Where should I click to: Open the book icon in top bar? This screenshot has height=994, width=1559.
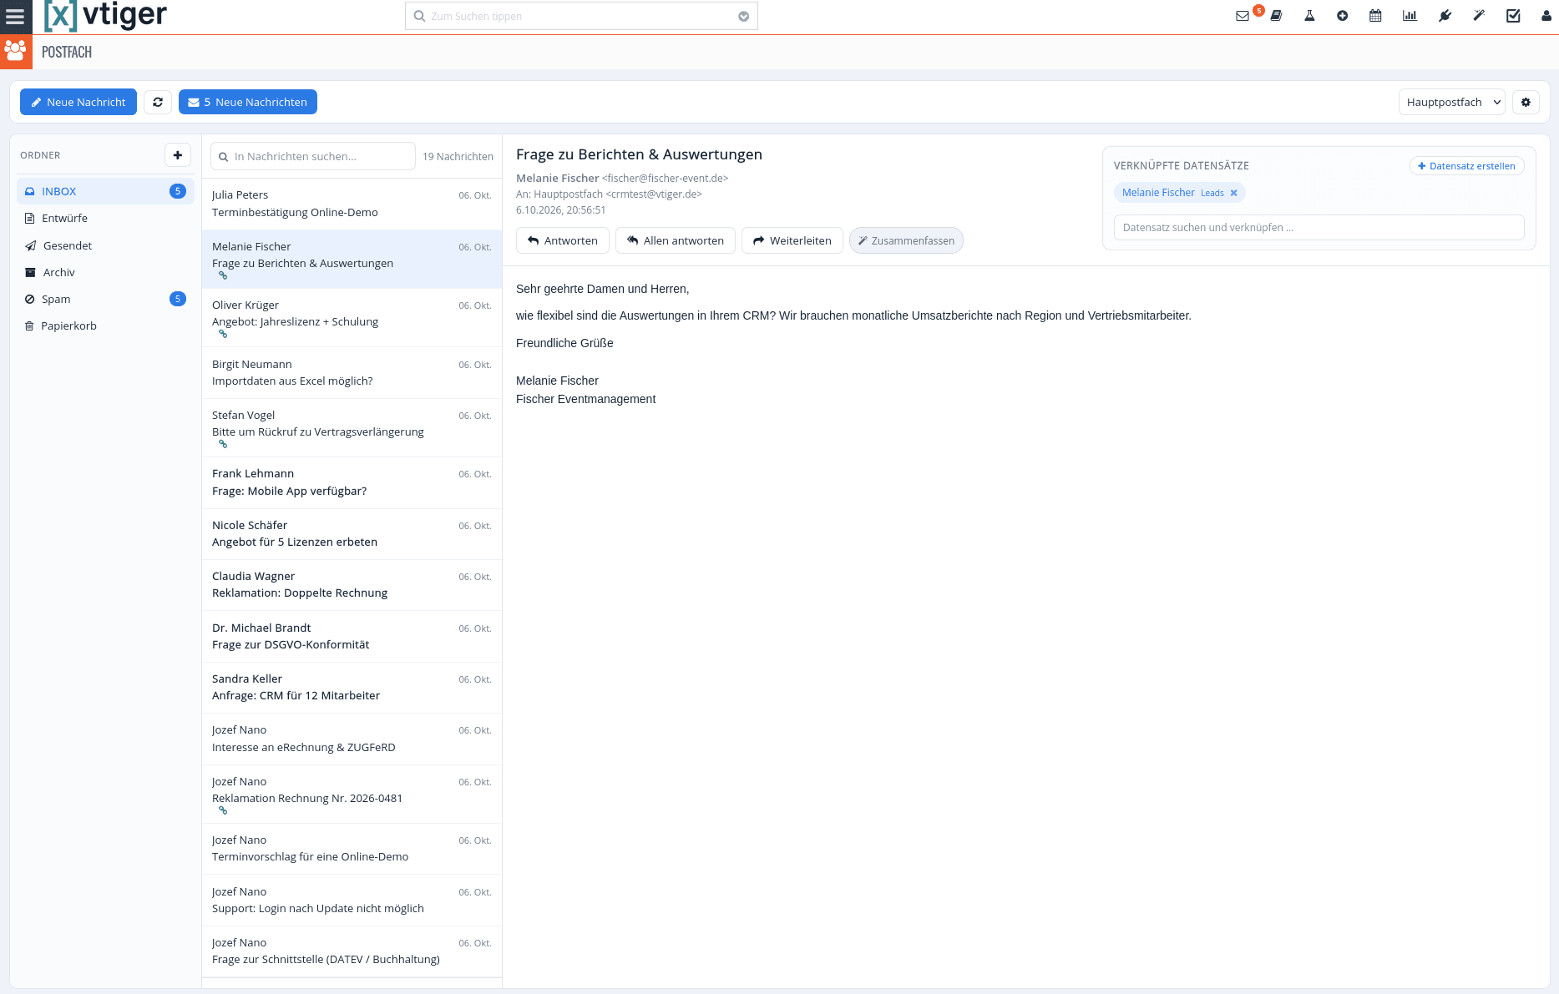(x=1276, y=16)
